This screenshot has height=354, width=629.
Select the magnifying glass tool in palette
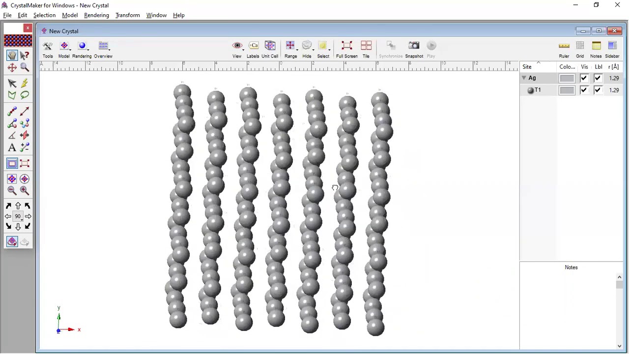coord(25,67)
